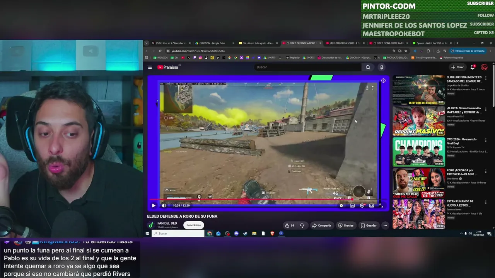
Task: Open the ELMILLOR FINALMENTE ES BANEADO video thumbnail
Action: (419, 90)
